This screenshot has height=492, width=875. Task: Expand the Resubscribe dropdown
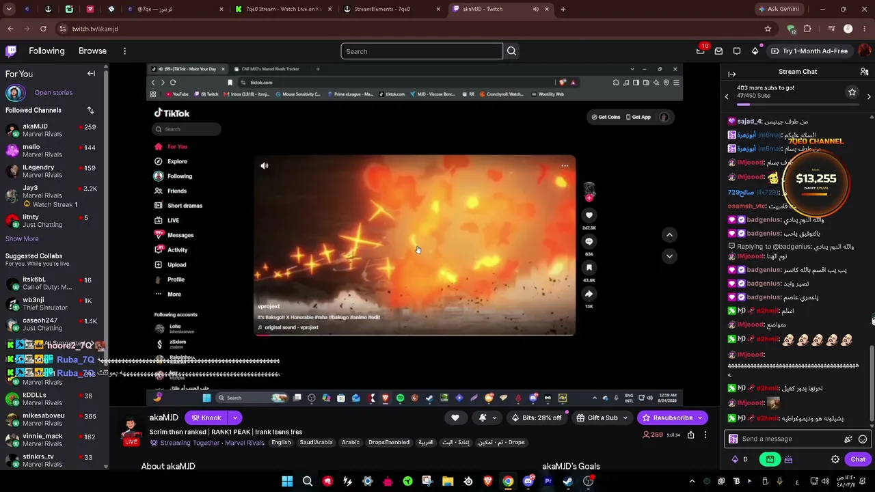tap(700, 418)
